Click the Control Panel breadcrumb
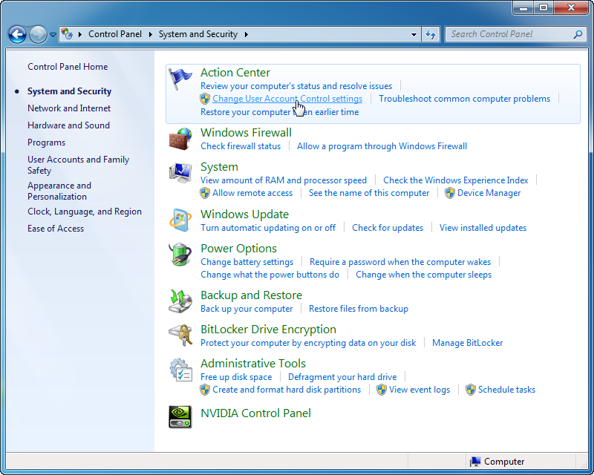Image resolution: width=594 pixels, height=475 pixels. 115,34
